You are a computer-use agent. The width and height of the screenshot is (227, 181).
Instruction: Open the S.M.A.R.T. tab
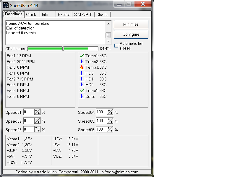[83, 14]
